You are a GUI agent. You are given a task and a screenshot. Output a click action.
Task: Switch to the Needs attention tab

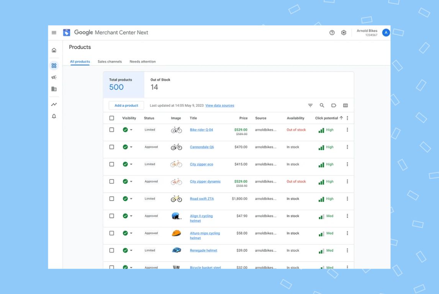point(143,62)
